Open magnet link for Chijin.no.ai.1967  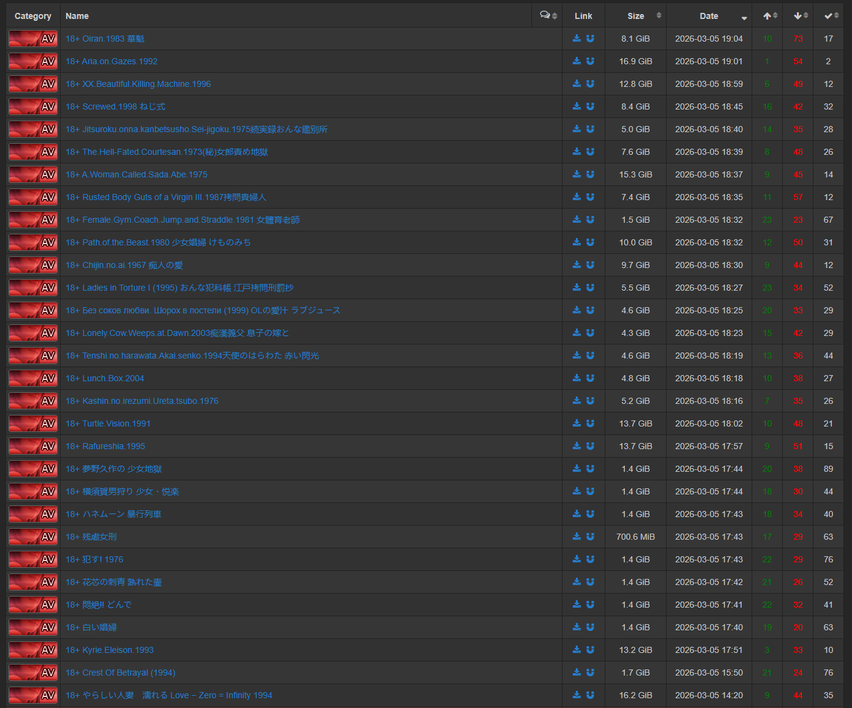pyautogui.click(x=590, y=265)
